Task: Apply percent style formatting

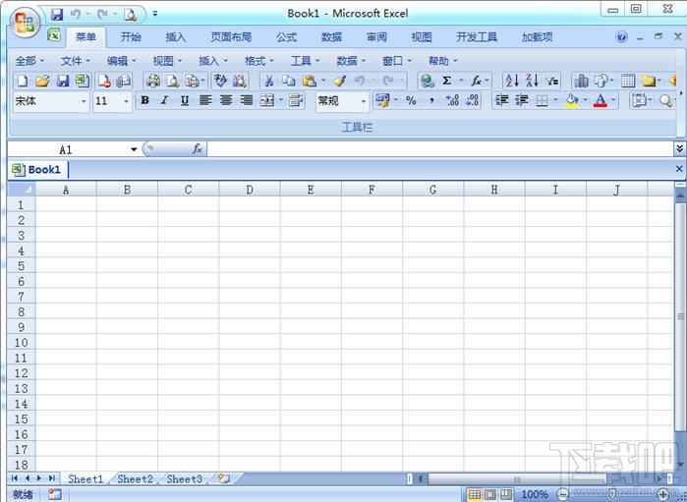Action: click(411, 101)
